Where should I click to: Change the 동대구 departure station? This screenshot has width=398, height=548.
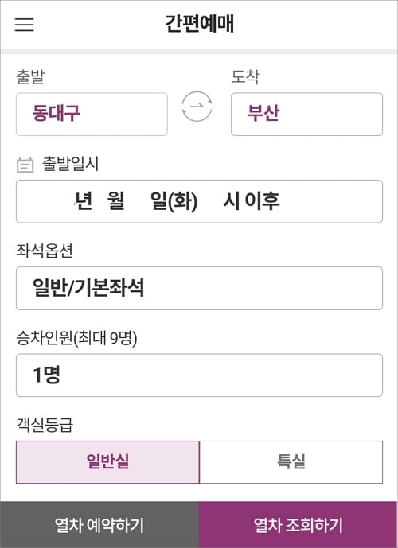tap(92, 115)
